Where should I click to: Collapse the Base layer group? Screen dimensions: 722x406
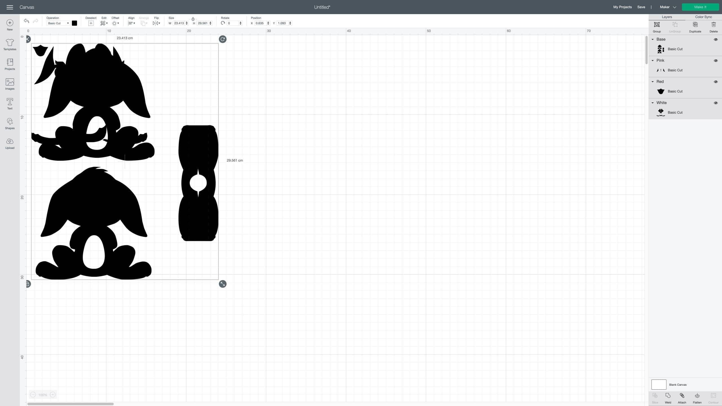tap(653, 39)
